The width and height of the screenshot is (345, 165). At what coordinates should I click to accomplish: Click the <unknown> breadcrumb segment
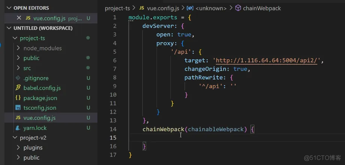211,9
